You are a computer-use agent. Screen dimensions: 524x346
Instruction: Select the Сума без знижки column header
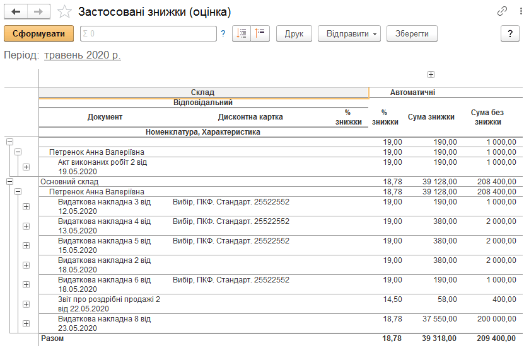coord(487,117)
